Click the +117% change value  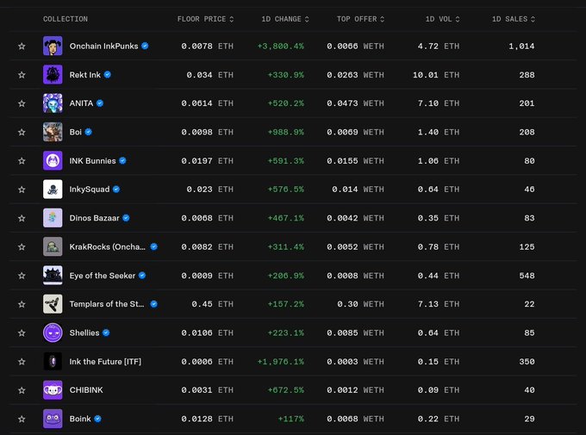[291, 419]
